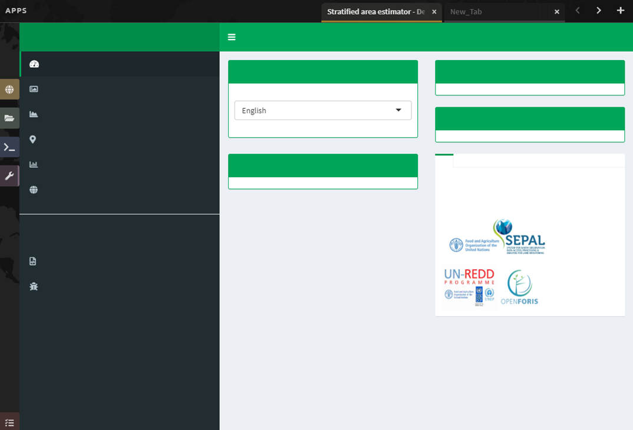
Task: Open the tasks checklist icon at bottom-left
Action: (x=9, y=422)
